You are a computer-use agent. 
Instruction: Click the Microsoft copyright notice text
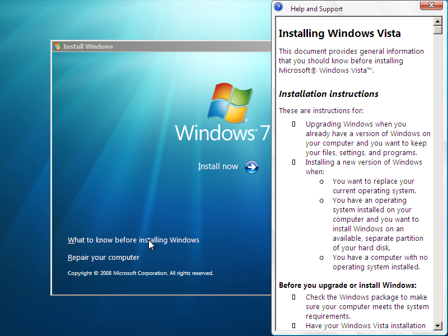coord(140,273)
